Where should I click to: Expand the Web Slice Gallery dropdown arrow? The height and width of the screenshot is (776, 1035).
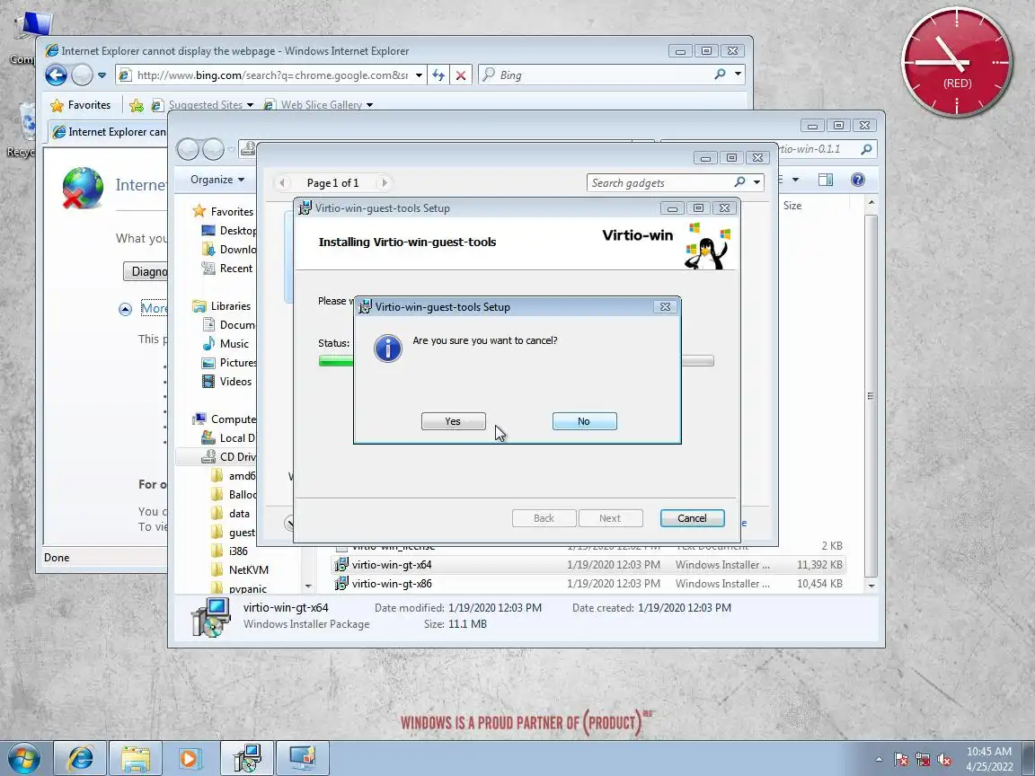(369, 105)
